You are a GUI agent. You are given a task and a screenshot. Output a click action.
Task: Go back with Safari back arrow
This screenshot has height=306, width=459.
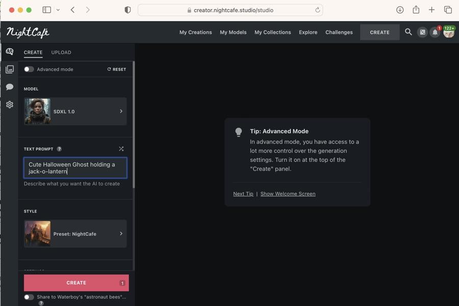pyautogui.click(x=72, y=10)
